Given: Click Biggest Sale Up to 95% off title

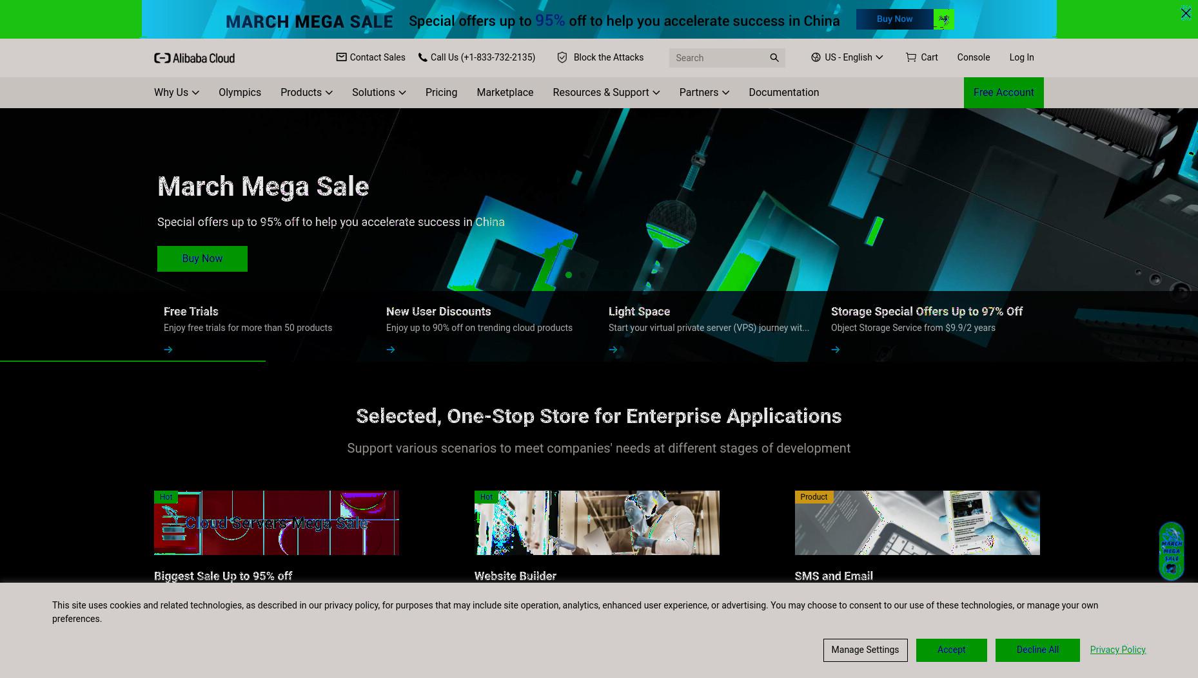Looking at the screenshot, I should click(x=223, y=576).
